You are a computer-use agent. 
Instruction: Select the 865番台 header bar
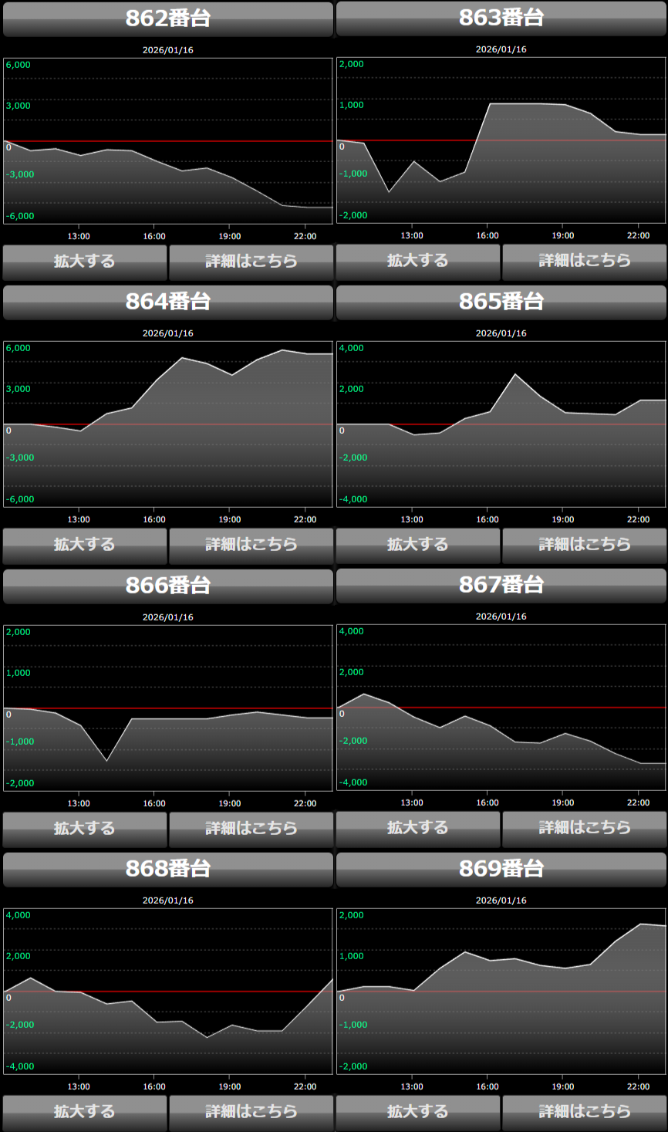point(501,302)
